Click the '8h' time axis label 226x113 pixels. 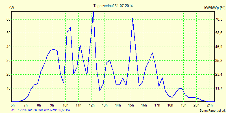(x=39, y=105)
